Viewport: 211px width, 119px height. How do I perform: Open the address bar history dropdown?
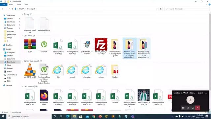[157, 9]
